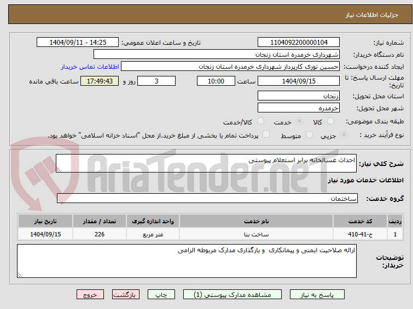The width and height of the screenshot is (413, 309).
Task: Click the deadline date field 1404/09/15
Action: pos(299,81)
